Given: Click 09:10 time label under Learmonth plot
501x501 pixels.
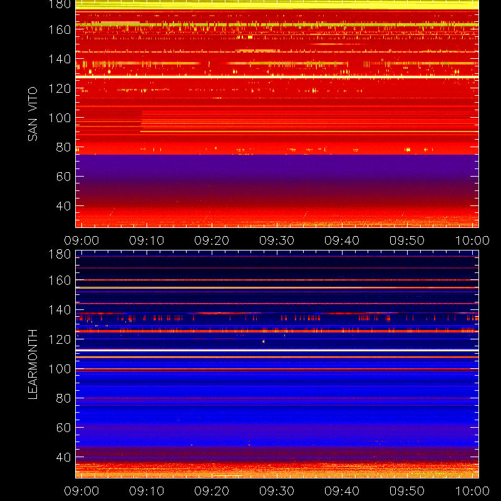Looking at the screenshot, I should coord(147,491).
